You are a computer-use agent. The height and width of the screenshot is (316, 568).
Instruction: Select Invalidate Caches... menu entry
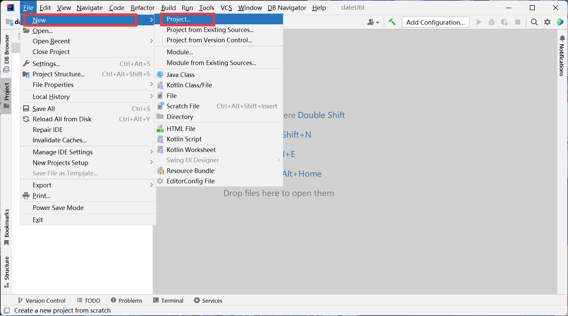point(59,140)
